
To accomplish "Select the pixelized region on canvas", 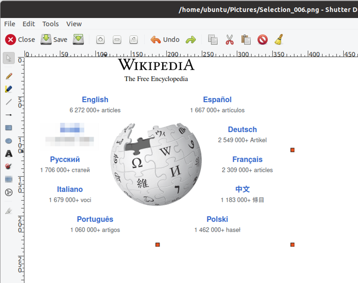I will click(x=69, y=136).
